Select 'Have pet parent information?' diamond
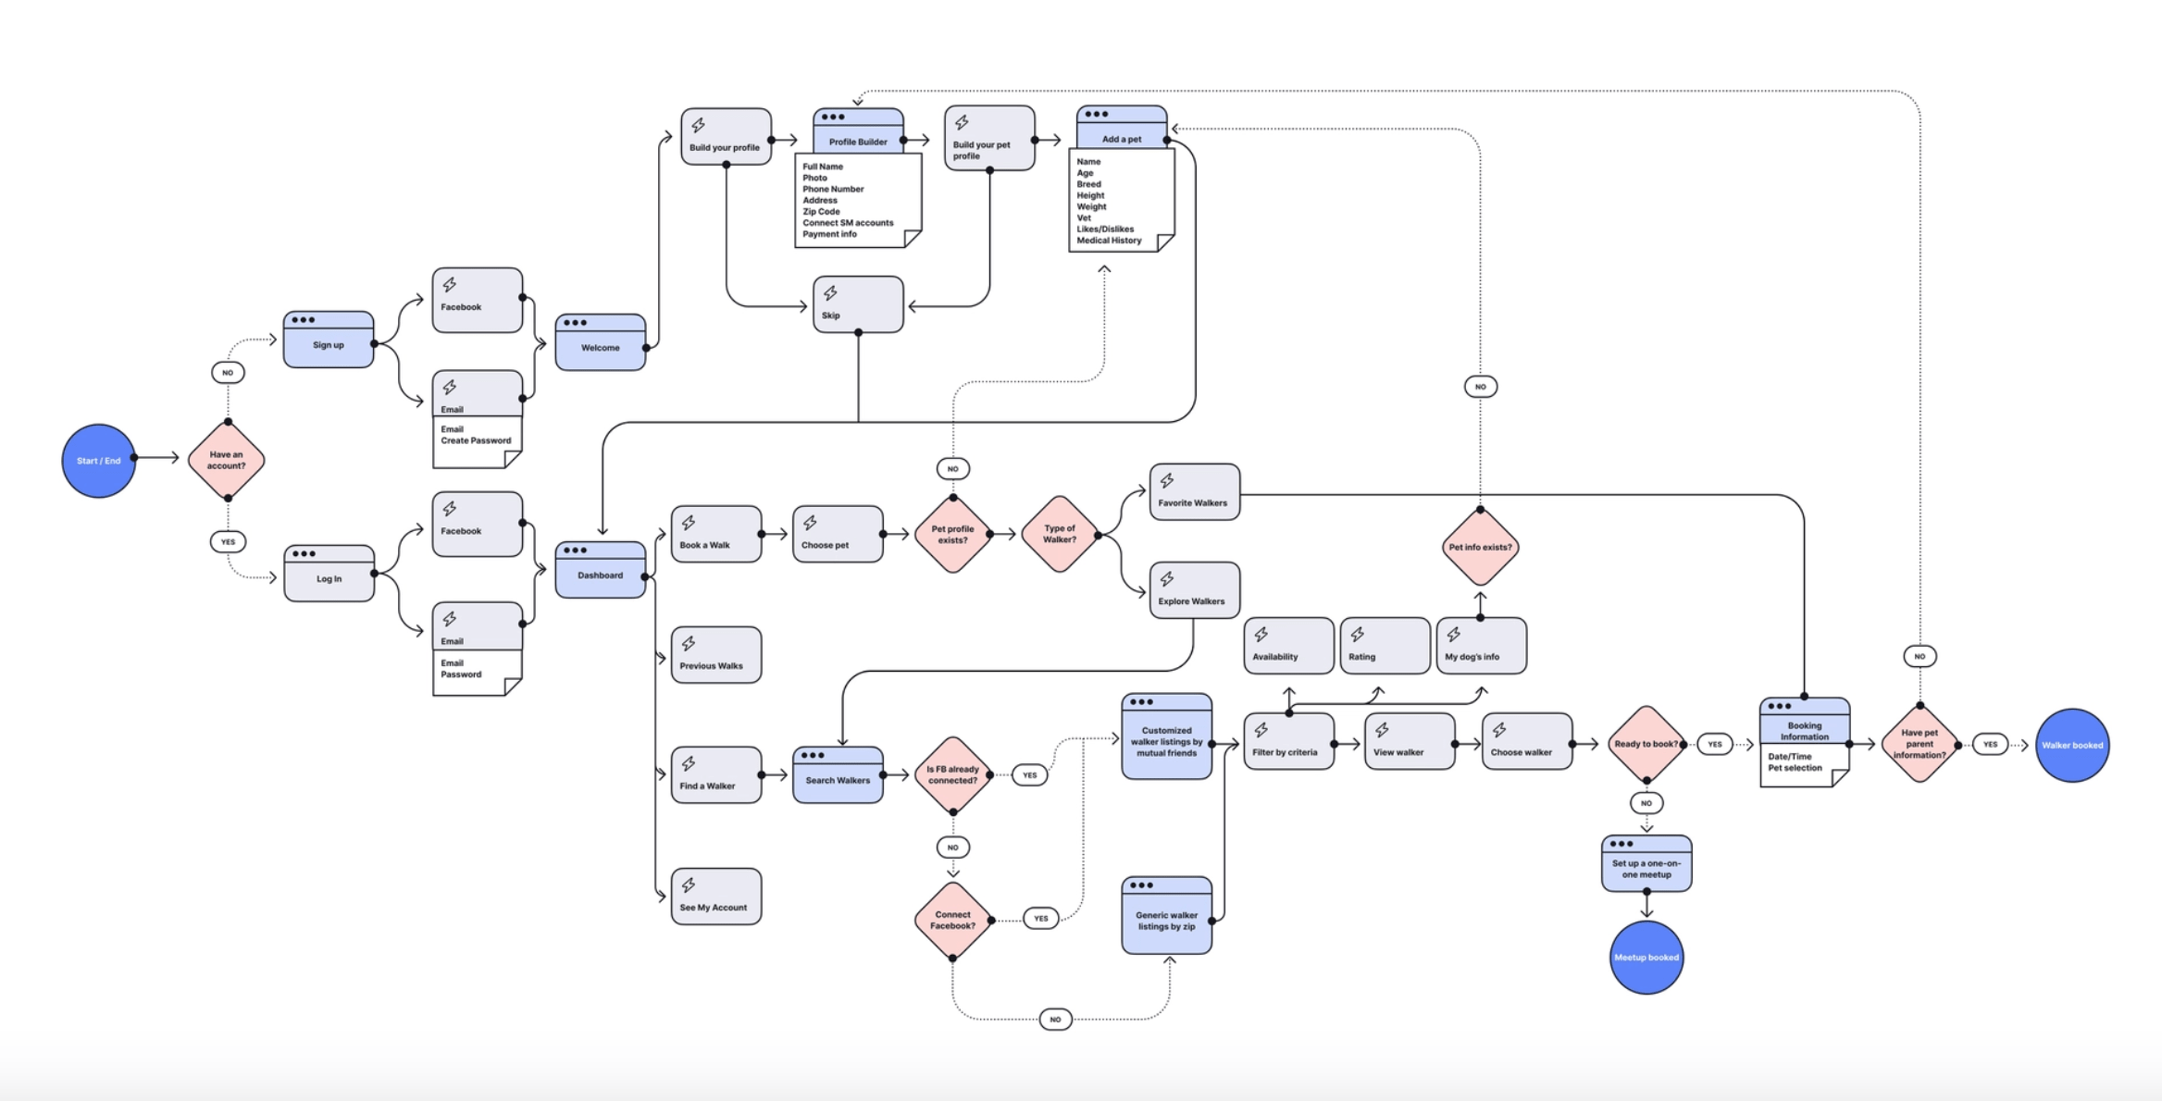2162x1101 pixels. pyautogui.click(x=1920, y=744)
